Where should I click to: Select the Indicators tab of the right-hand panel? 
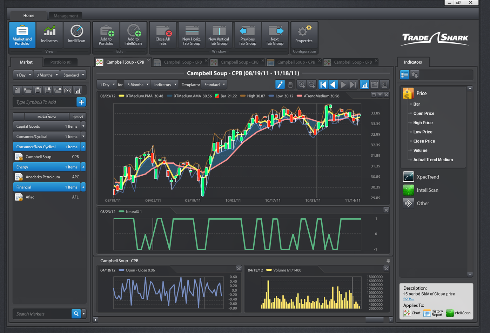point(413,62)
